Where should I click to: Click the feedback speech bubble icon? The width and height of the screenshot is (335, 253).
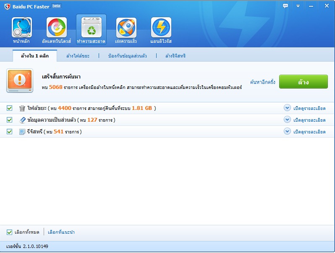tap(285, 6)
